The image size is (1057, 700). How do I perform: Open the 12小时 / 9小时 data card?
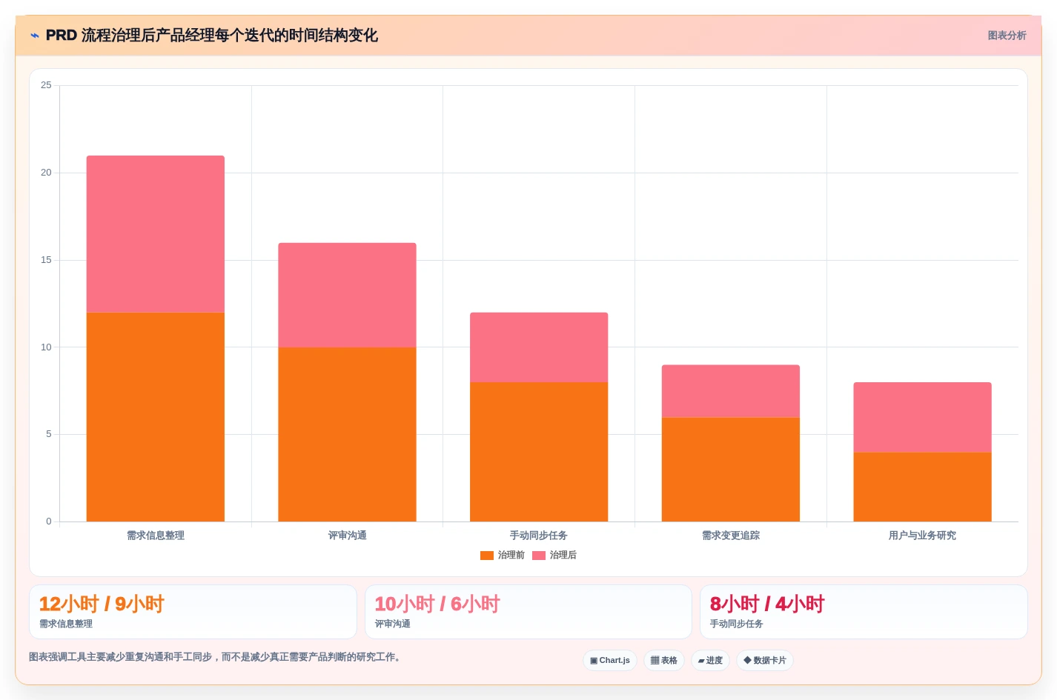click(x=193, y=612)
